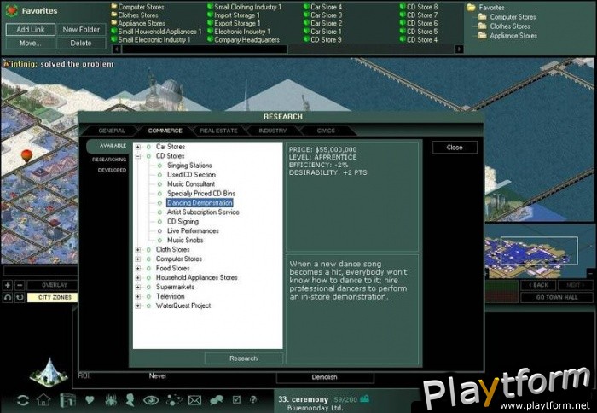Select Used CD Section research item
This screenshot has width=597, height=413.
point(192,175)
